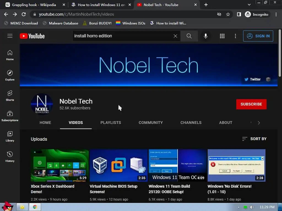Open Windows 'No Disk' Errors thumbnail

[x=236, y=165]
